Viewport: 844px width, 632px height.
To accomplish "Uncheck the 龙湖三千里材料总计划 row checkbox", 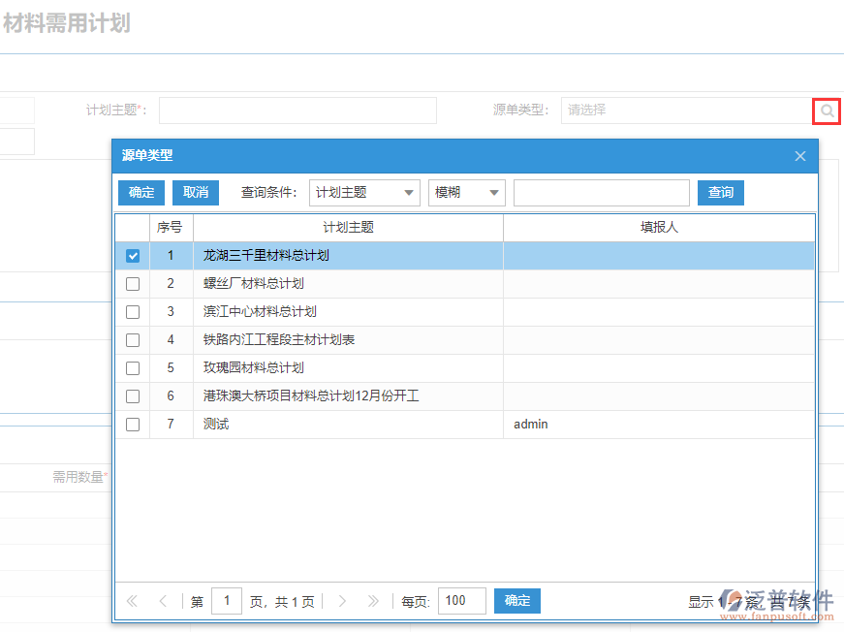I will [x=132, y=256].
